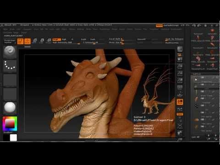Screen dimensions: 220x165
Task: Open the current brush thumbnail selector
Action: click(x=10, y=52)
